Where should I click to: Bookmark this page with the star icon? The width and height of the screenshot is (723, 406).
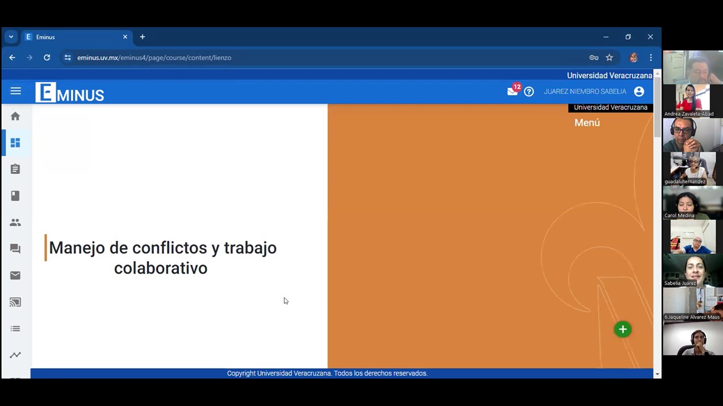609,58
